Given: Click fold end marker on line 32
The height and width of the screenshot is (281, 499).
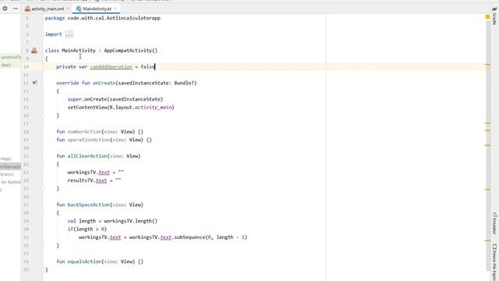Looking at the screenshot, I should 43,245.
